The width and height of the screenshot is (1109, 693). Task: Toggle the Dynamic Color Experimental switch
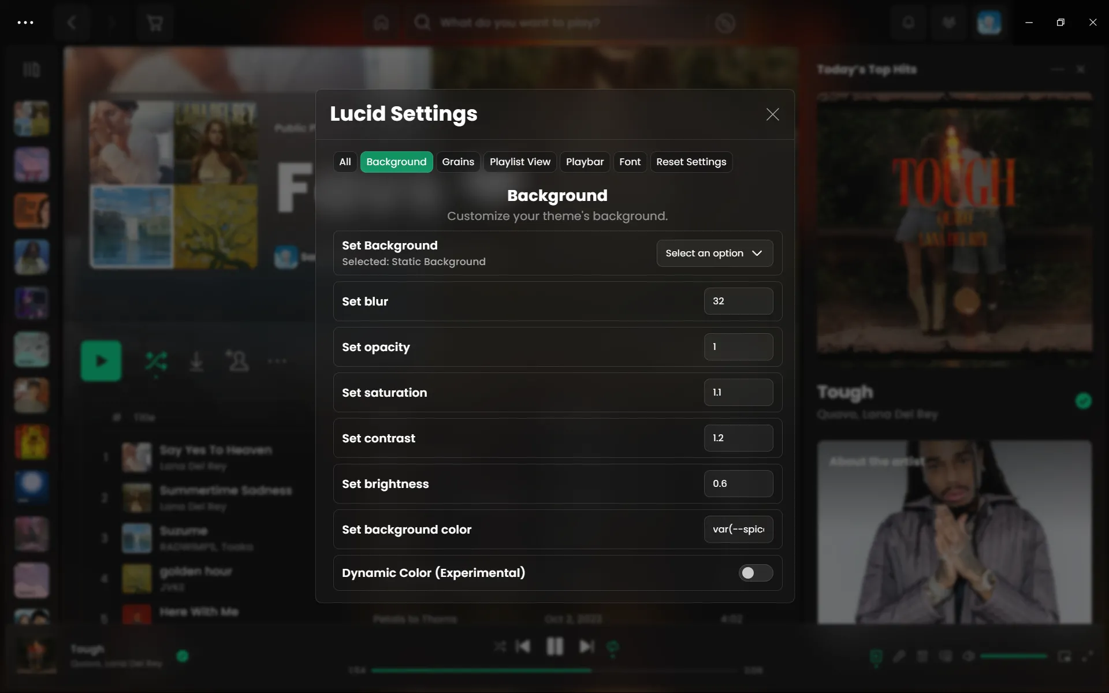point(754,572)
